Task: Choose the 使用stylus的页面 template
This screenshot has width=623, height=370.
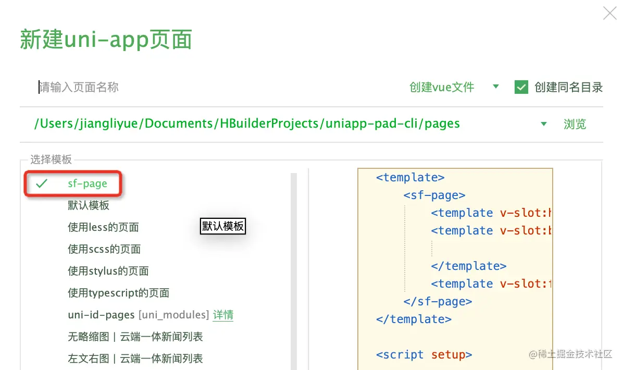Action: pyautogui.click(x=108, y=270)
